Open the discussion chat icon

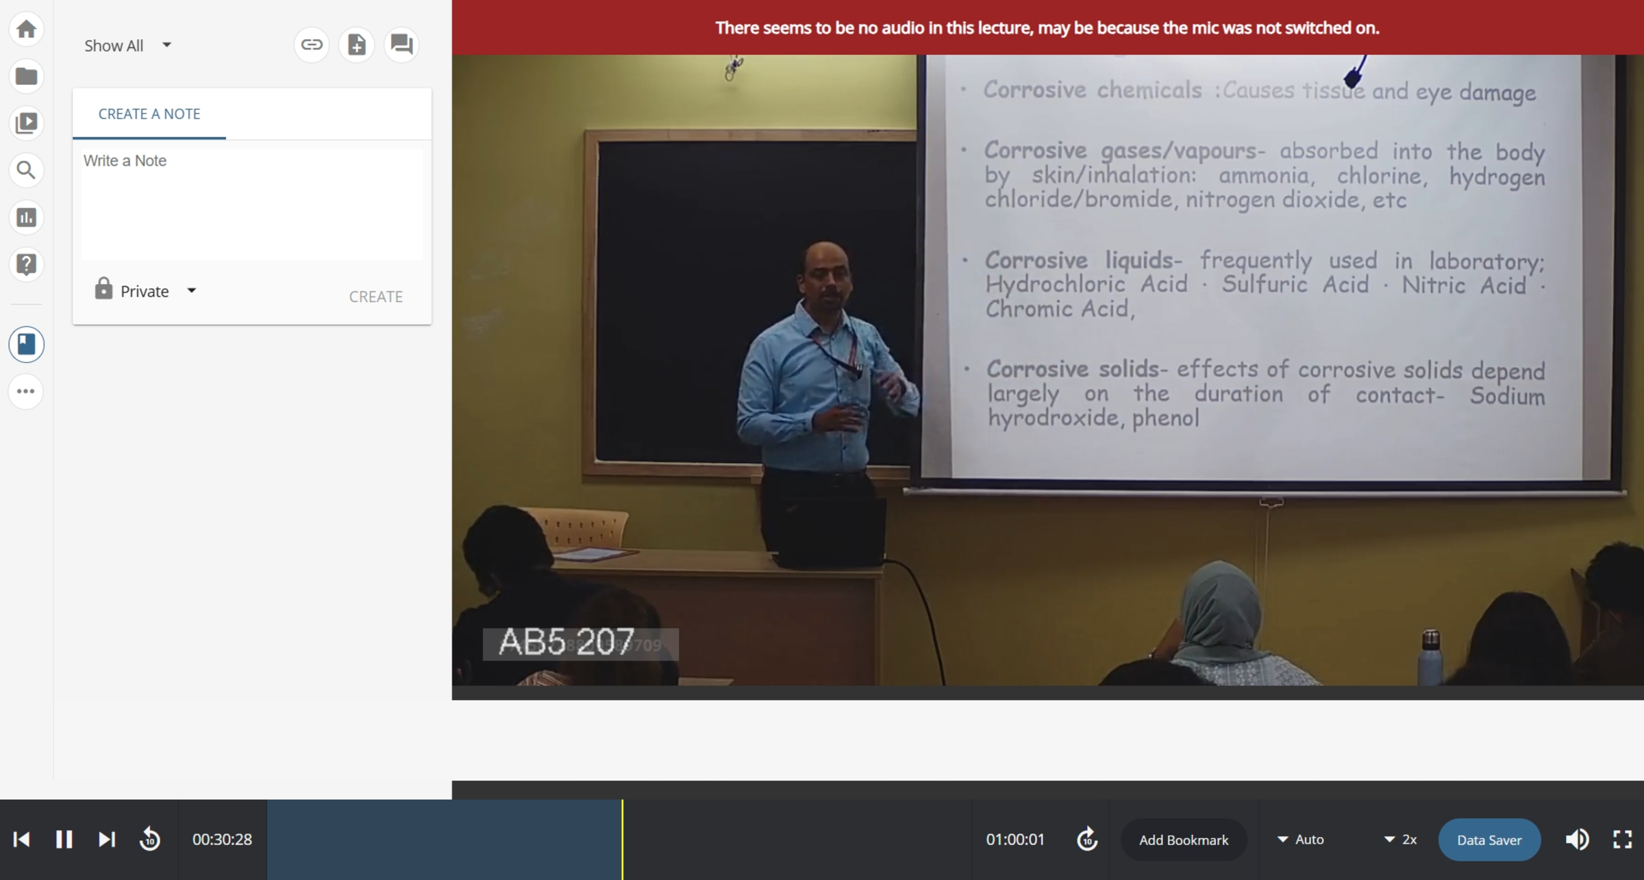click(401, 45)
